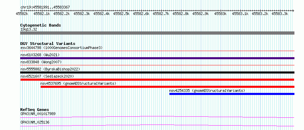Click the DGV Structural Variants heading
Viewport: 304px width, 130px height.
[x=48, y=44]
